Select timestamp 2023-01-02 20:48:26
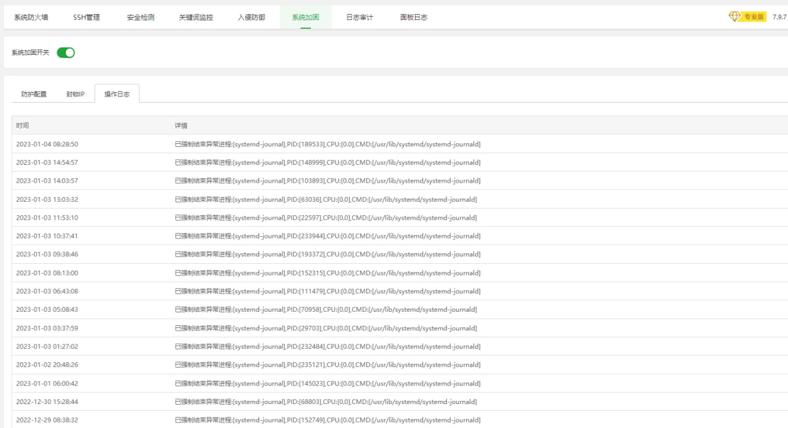The image size is (788, 428). (x=47, y=365)
